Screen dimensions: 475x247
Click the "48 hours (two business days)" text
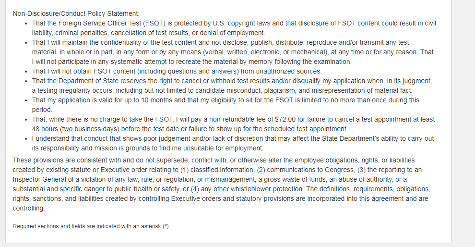(75, 129)
